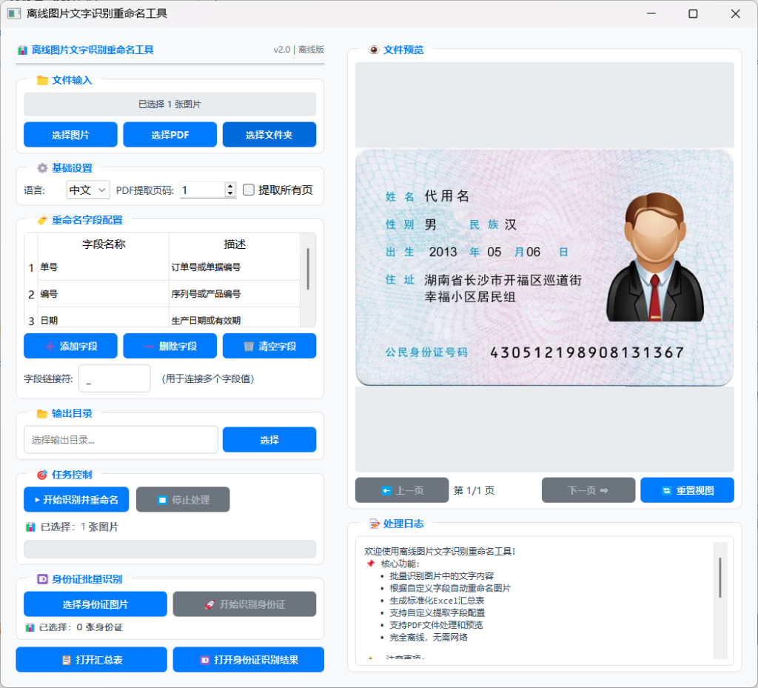This screenshot has width=758, height=688.
Task: Click the notepad icon beside 处理日志
Action: click(x=374, y=524)
